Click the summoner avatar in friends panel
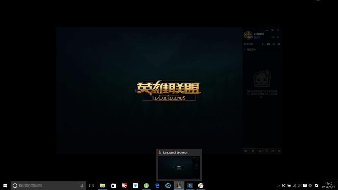 pos(248,35)
